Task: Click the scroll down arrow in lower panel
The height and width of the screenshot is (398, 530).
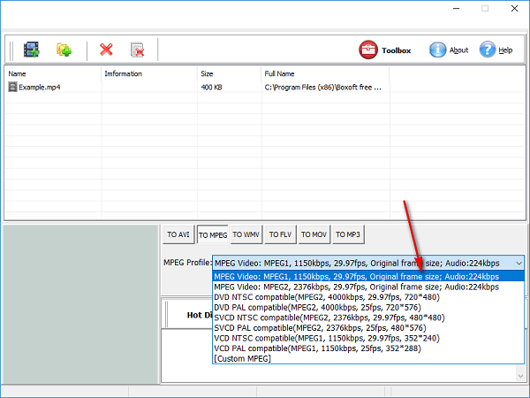Action: 520,376
